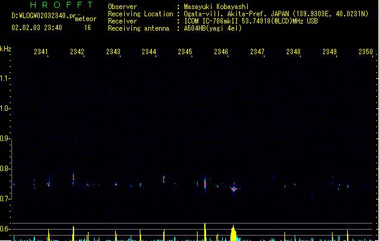Viewport: 379px width, 241px height.
Task: Click the 2349 time axis marker
Action: [330, 51]
